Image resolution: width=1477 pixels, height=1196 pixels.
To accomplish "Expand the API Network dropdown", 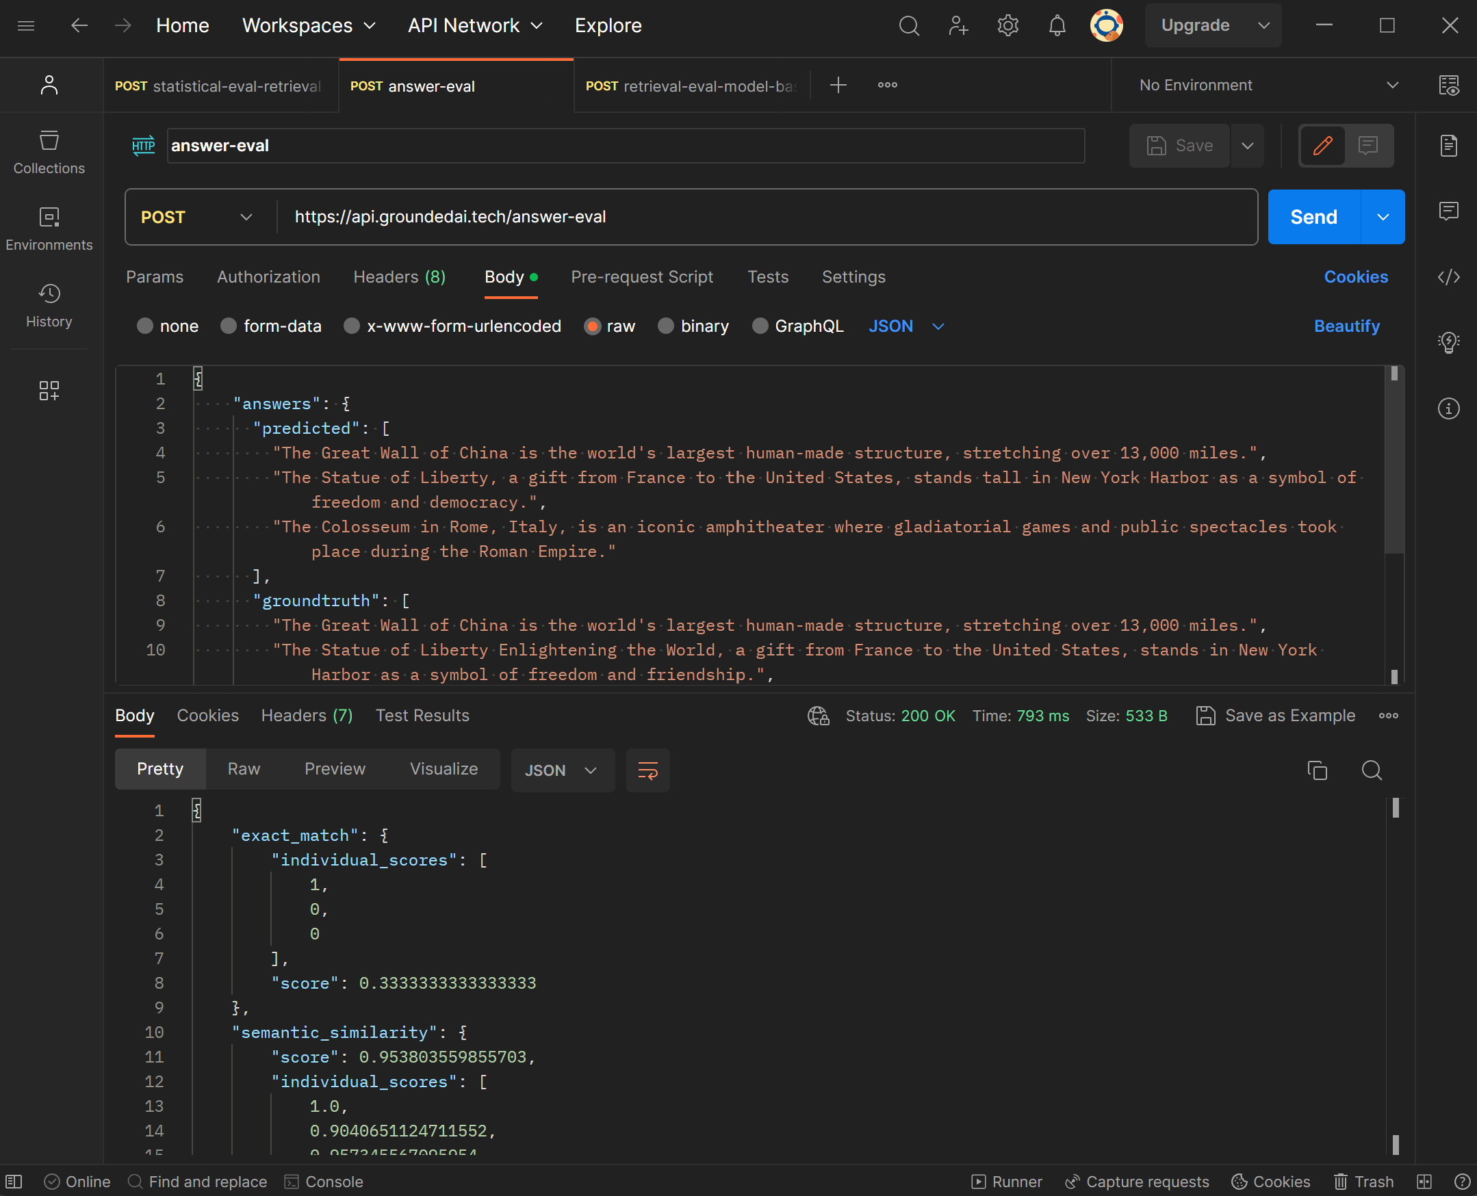I will click(475, 25).
